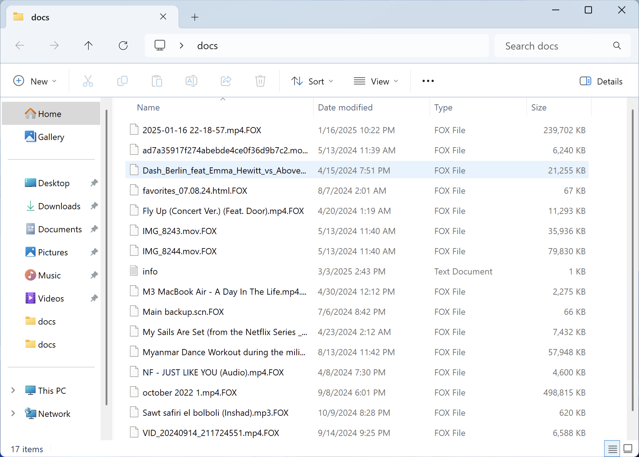The image size is (639, 457).
Task: Select the Rename icon
Action: point(191,81)
